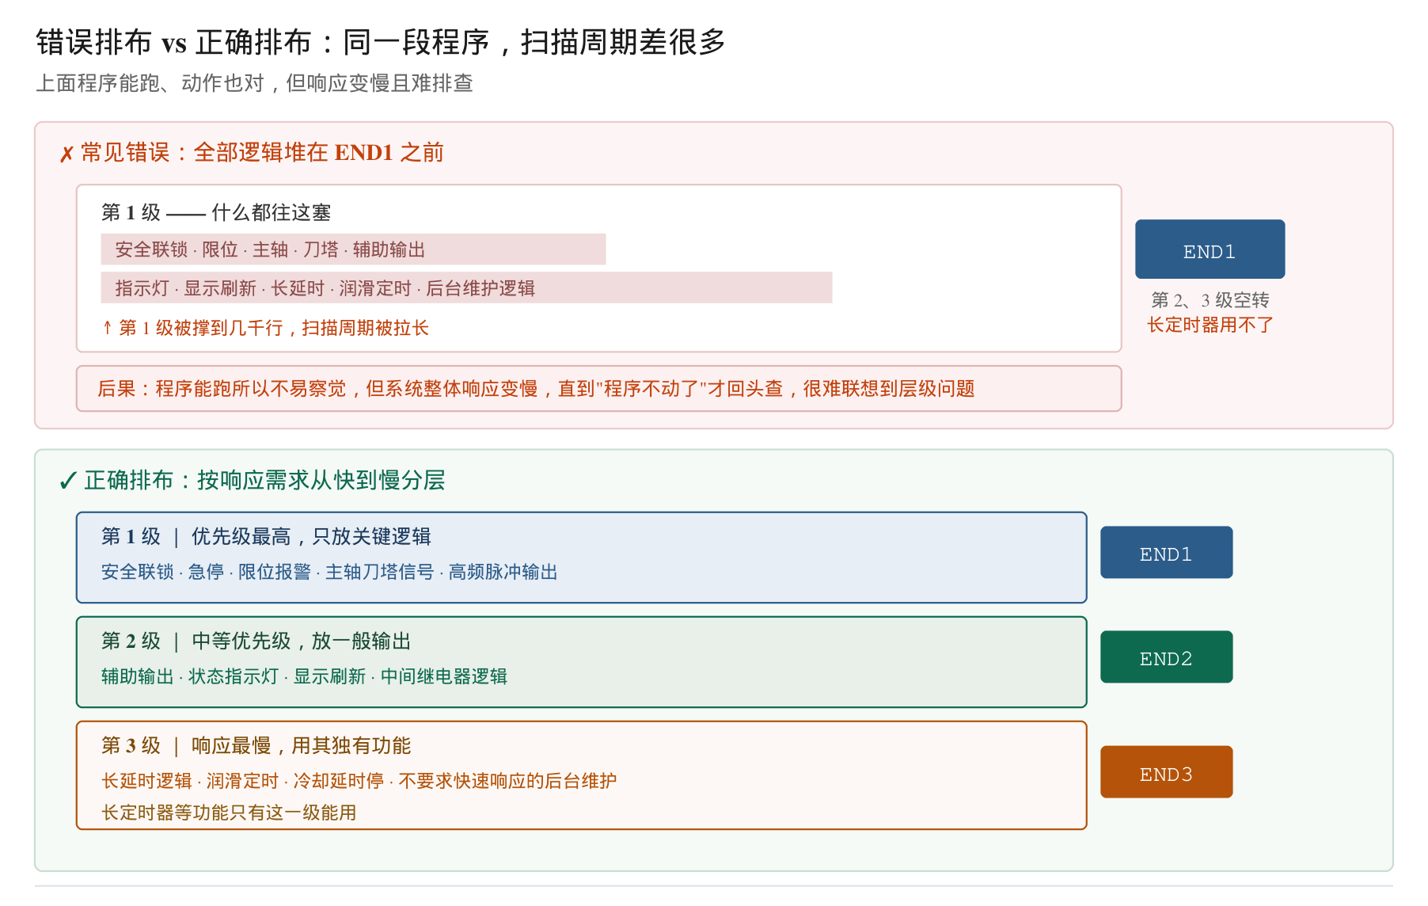Click the green ✓ mark before 正确排布
This screenshot has width=1428, height=906.
[x=68, y=481]
